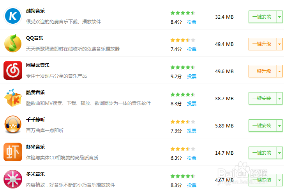
Task: Click the star rating for 千千静听
Action: pyautogui.click(x=183, y=122)
